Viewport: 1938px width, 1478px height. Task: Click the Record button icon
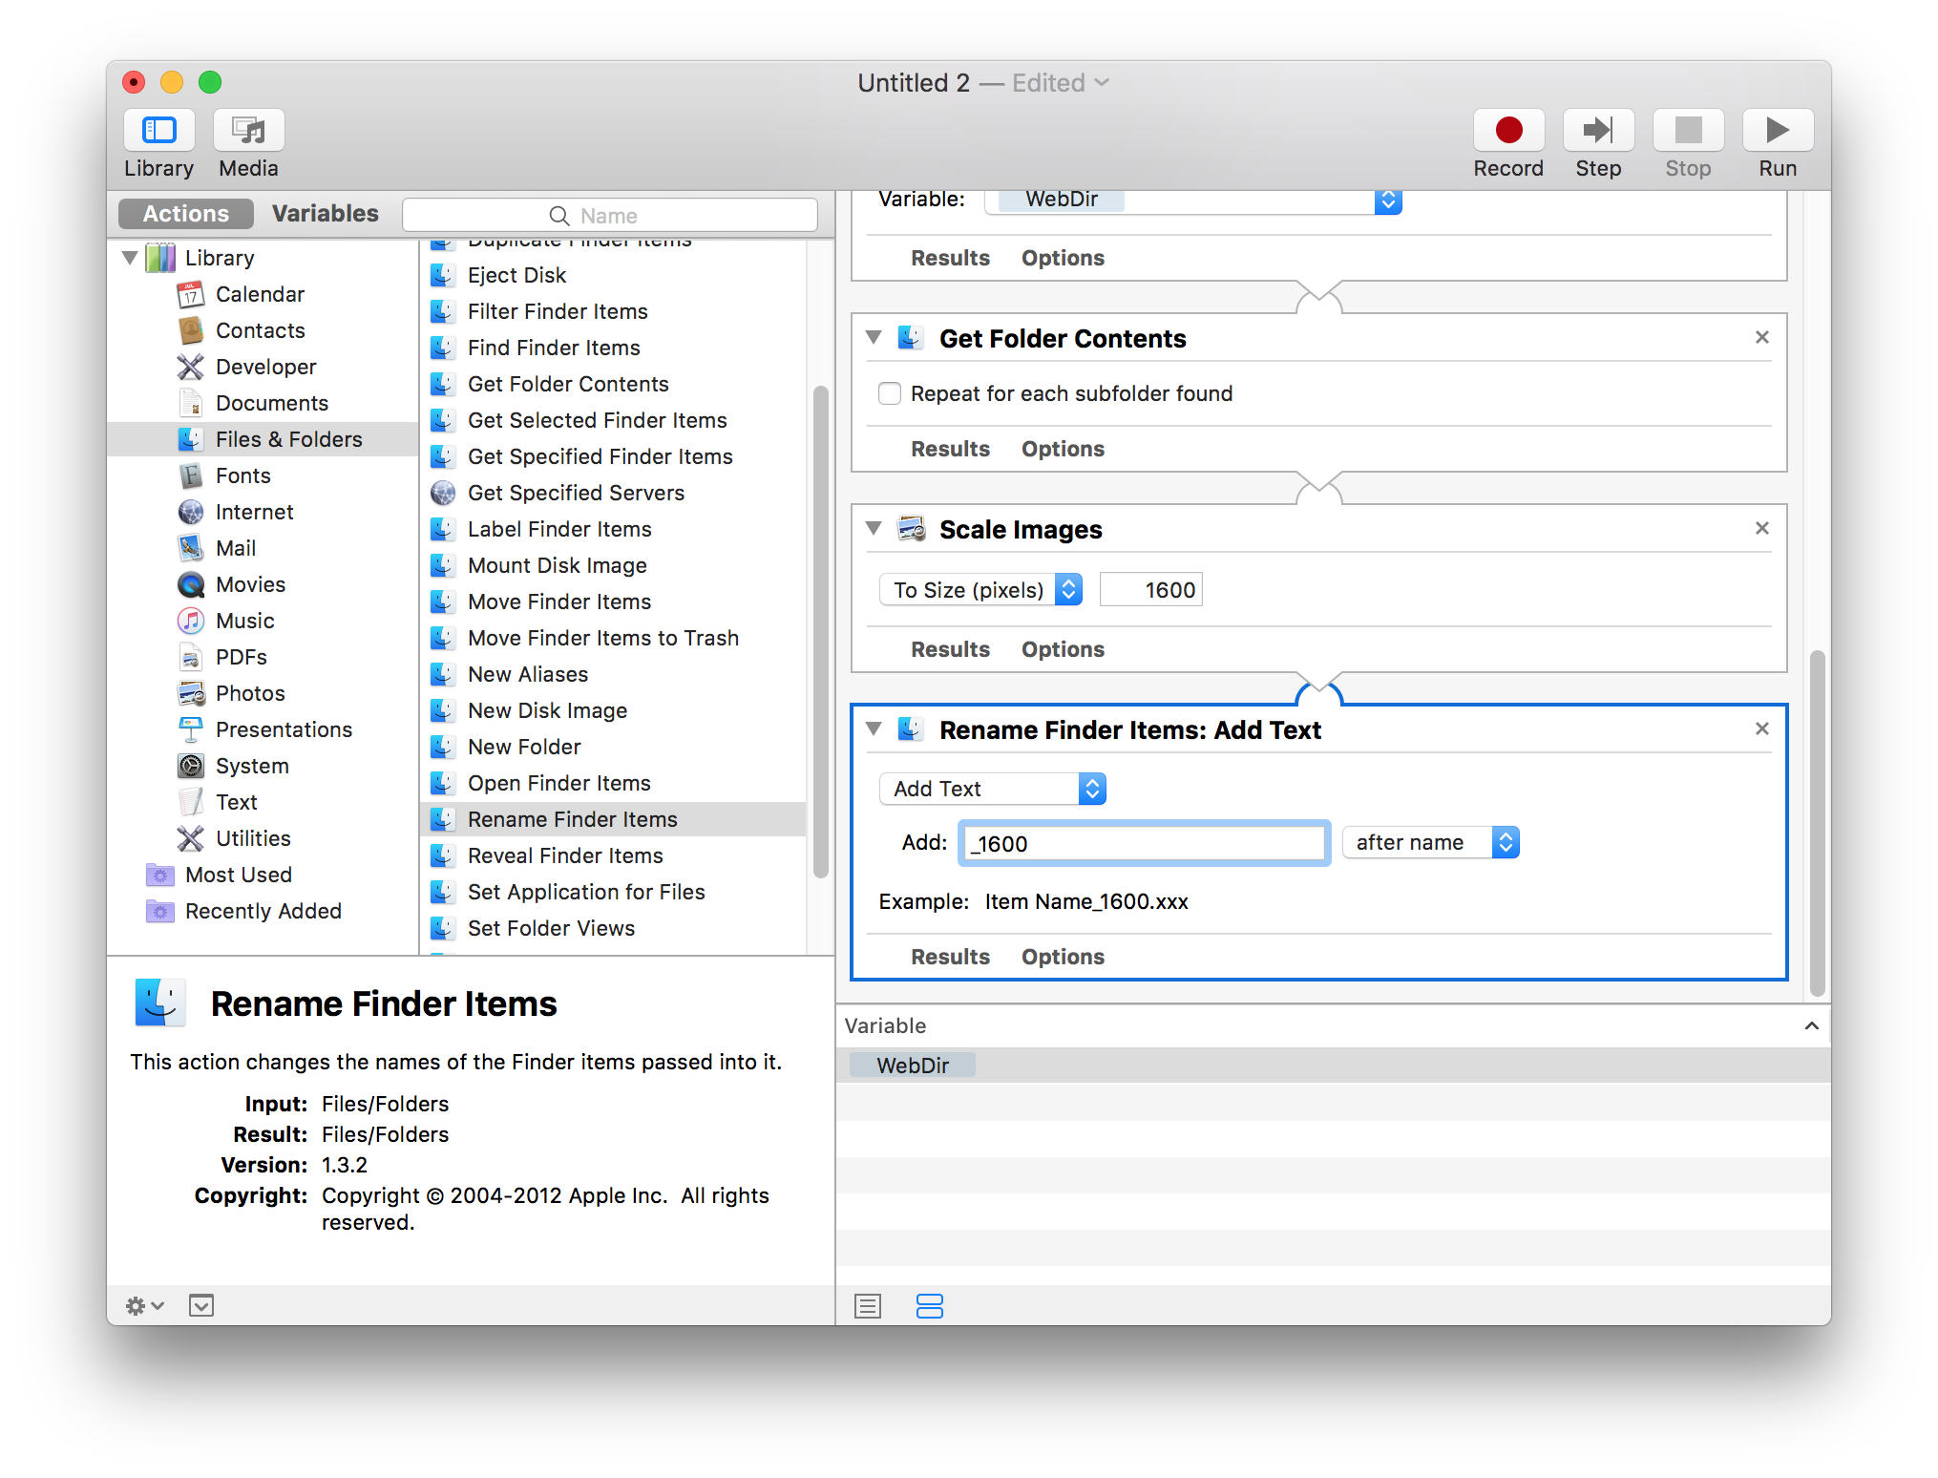pyautogui.click(x=1507, y=131)
